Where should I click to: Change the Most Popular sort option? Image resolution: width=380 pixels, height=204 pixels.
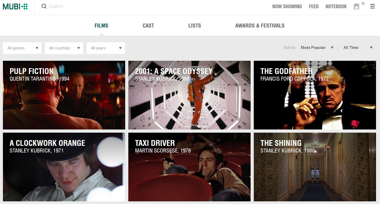pyautogui.click(x=317, y=48)
